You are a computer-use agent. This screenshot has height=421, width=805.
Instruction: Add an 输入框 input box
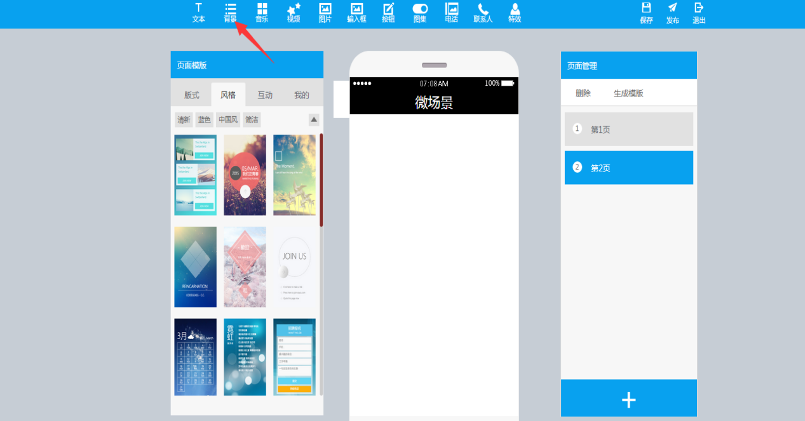pyautogui.click(x=356, y=13)
